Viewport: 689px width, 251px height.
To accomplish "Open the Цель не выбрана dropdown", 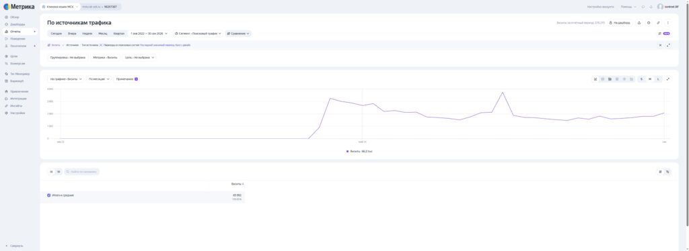I will (139, 58).
